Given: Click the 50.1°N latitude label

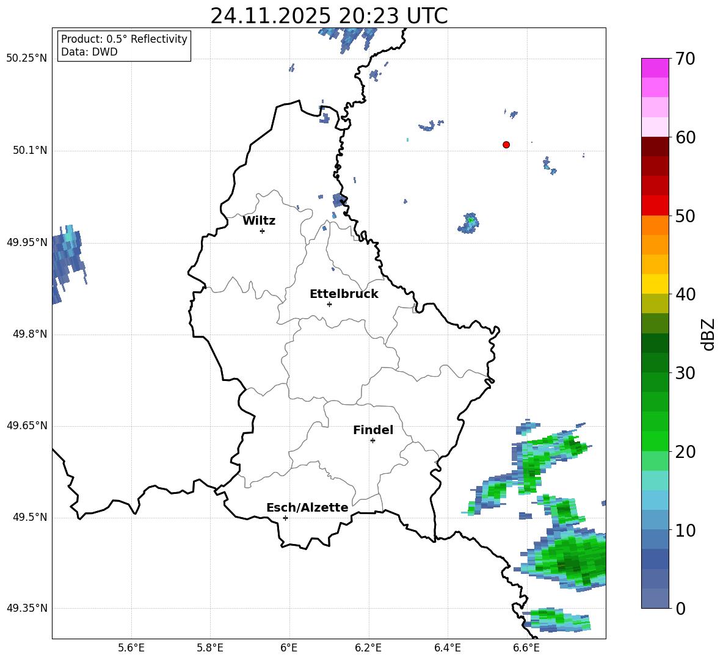Looking at the screenshot, I should point(31,150).
